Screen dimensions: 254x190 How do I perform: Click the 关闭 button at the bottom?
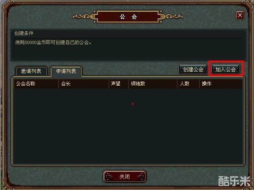pyautogui.click(x=125, y=177)
